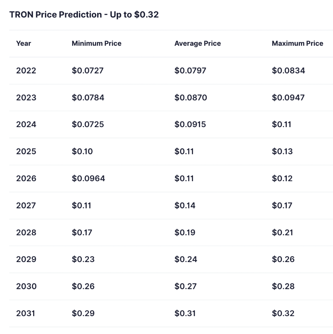Select the 2022 year cell
Viewport: 333px width, 334px height.
point(26,70)
